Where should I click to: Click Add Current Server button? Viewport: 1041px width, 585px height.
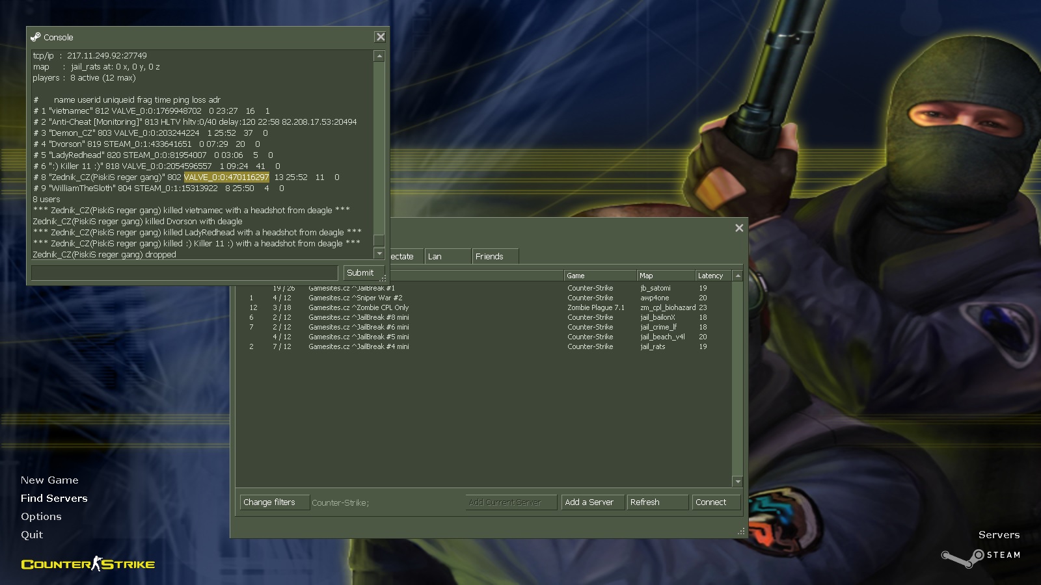pyautogui.click(x=511, y=502)
